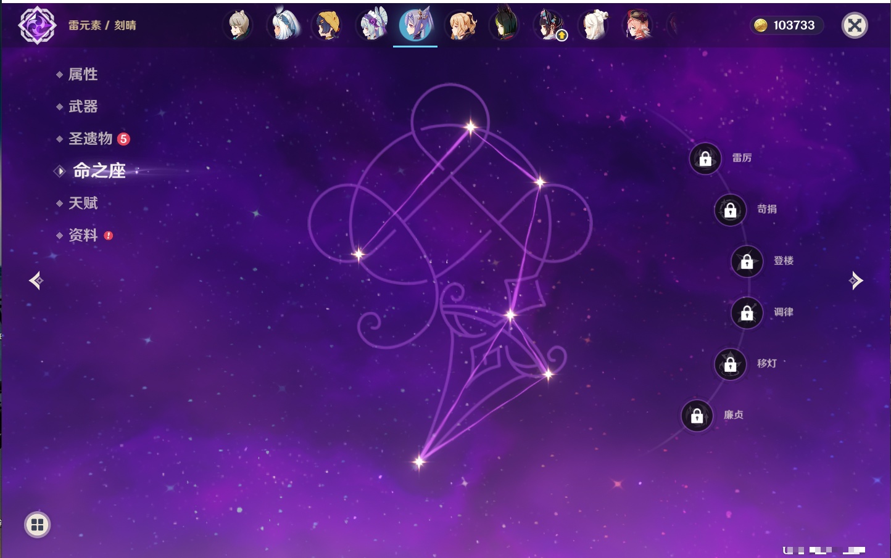Open the 属性 attributes menu
Image resolution: width=891 pixels, height=558 pixels.
pyautogui.click(x=83, y=75)
